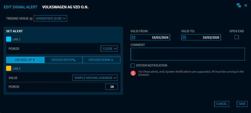Click the Valid From date field

(x=150, y=37)
